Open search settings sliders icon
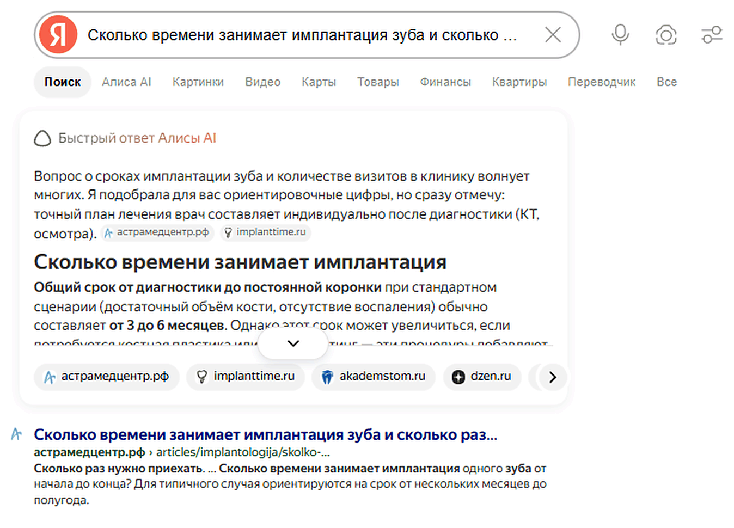The image size is (734, 528). pos(712,35)
